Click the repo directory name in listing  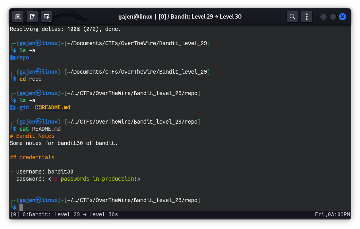pos(23,57)
